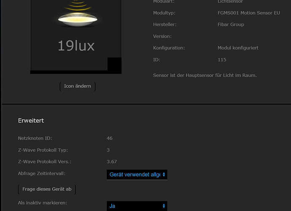Click the Hersteller label

[164, 24]
